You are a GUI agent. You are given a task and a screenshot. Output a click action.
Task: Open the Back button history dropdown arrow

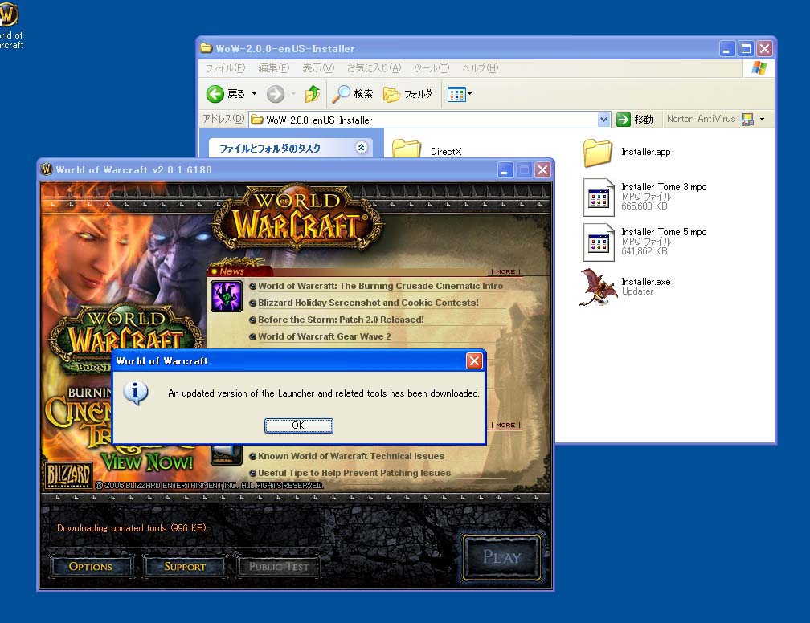(x=254, y=93)
